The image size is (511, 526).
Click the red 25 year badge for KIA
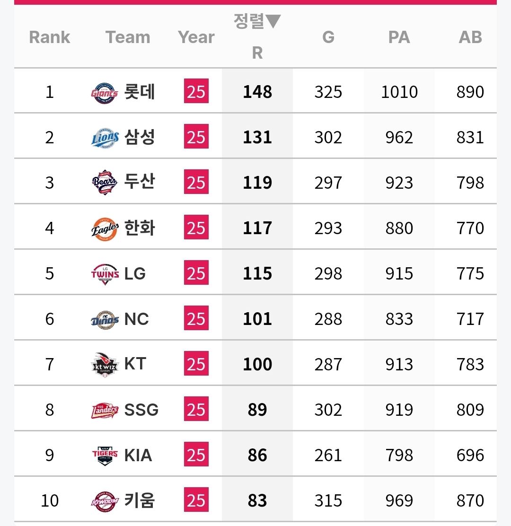(196, 455)
